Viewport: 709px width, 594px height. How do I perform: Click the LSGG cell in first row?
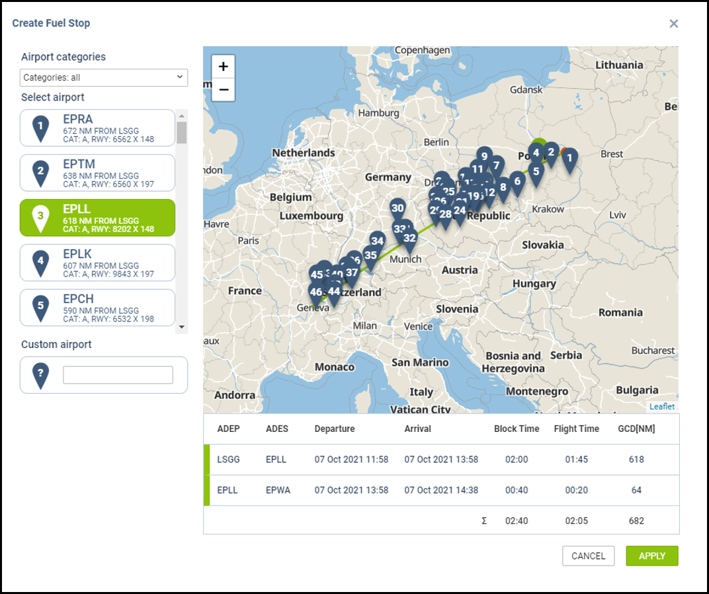click(228, 460)
